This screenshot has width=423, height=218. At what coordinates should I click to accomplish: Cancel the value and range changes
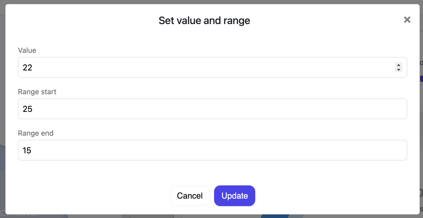point(190,196)
